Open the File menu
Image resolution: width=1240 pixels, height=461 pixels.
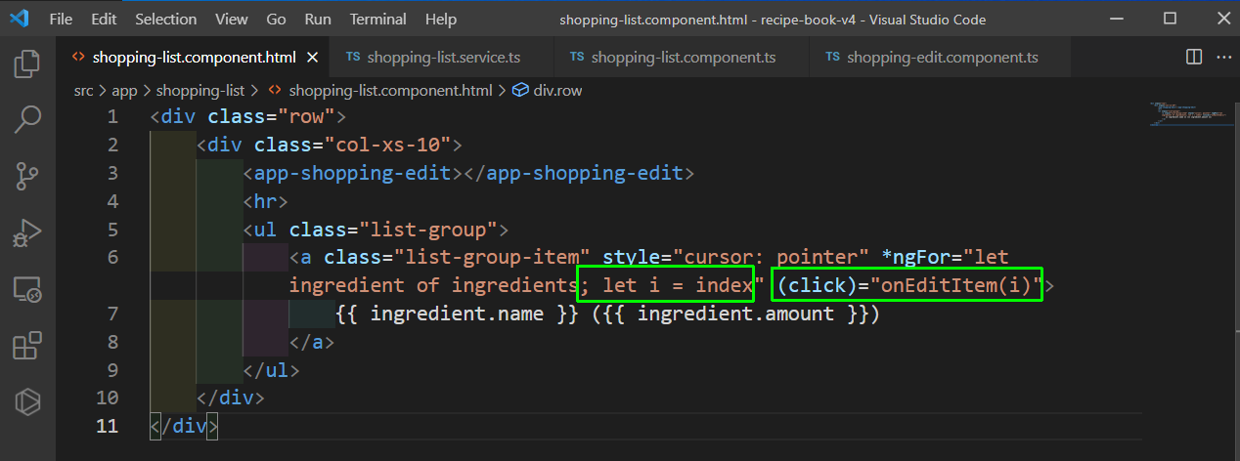coord(60,20)
